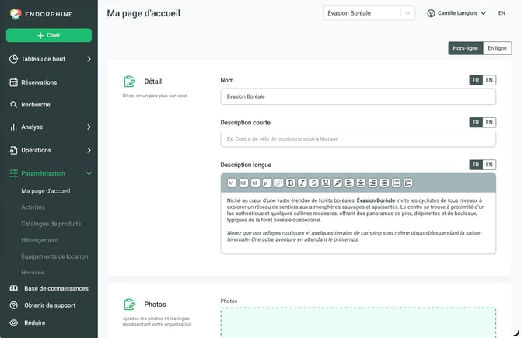Switch interface language to EN
Image resolution: width=521 pixels, height=338 pixels.
(x=502, y=13)
